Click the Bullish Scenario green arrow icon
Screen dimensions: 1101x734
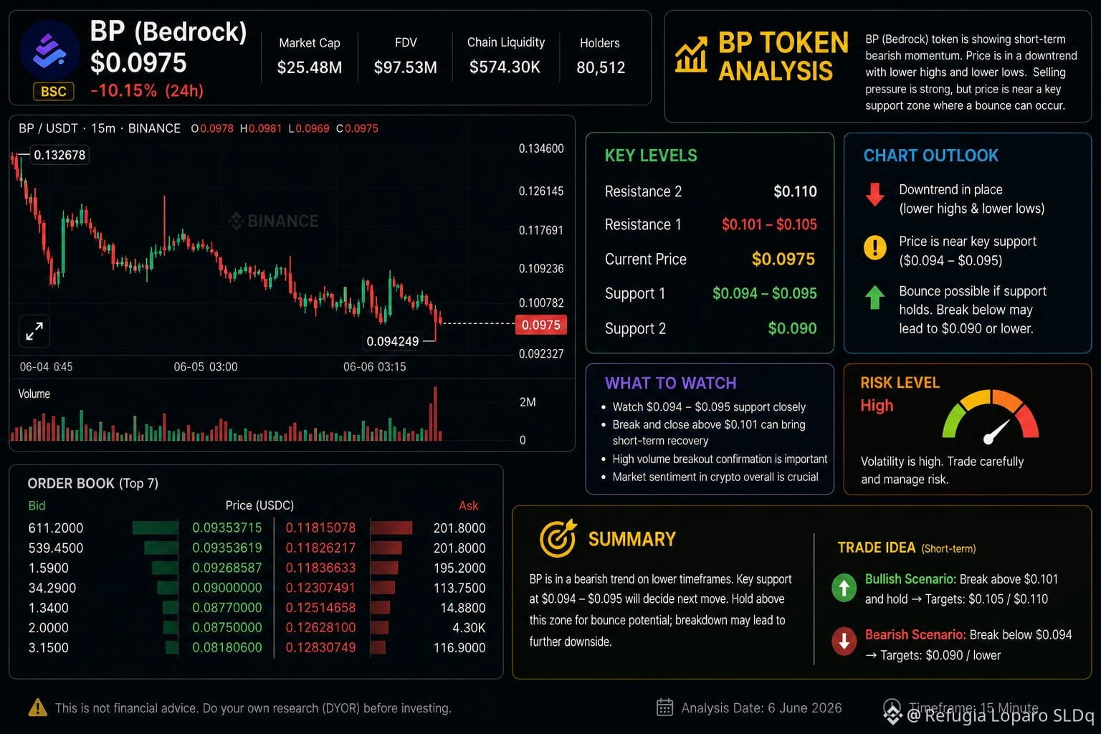(x=844, y=588)
